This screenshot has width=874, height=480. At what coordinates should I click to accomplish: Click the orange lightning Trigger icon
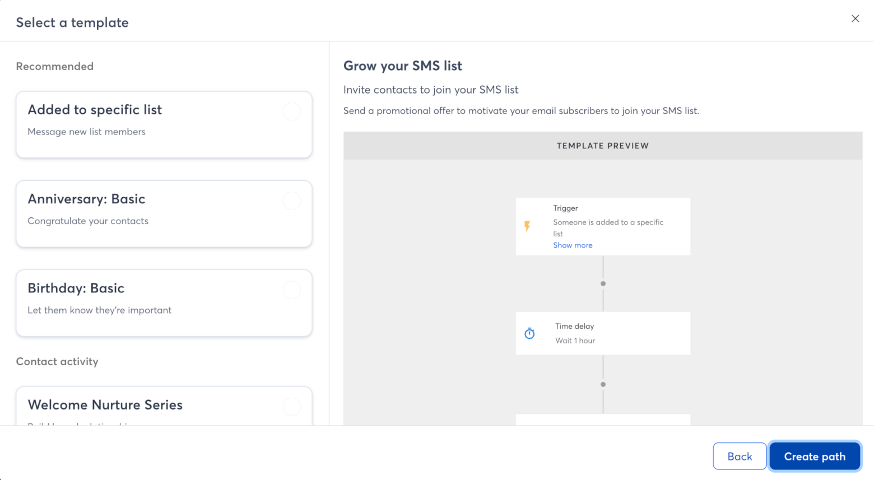[x=527, y=226]
